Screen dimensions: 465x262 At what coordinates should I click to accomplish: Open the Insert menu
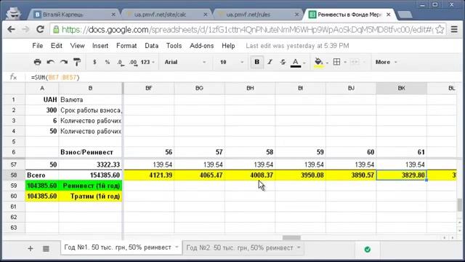(100, 46)
